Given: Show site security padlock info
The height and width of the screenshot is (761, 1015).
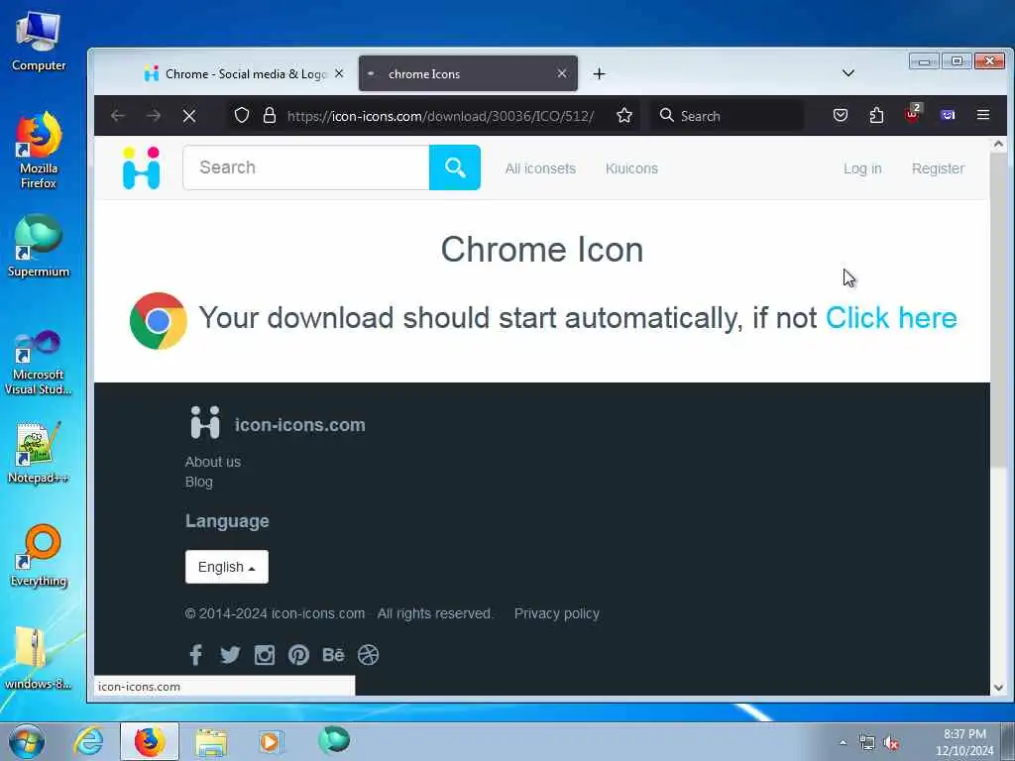Looking at the screenshot, I should 270,116.
